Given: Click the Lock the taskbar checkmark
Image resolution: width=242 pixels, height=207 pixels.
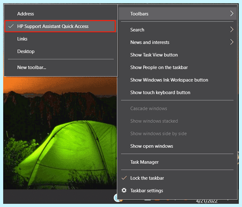Looking at the screenshot, I should [x=124, y=178].
